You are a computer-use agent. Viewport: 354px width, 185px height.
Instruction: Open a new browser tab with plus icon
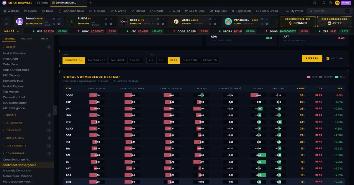click(91, 3)
